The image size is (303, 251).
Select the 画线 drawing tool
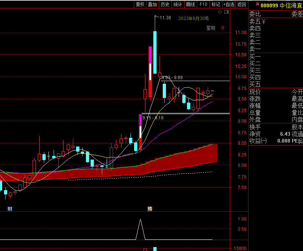coord(190,4)
